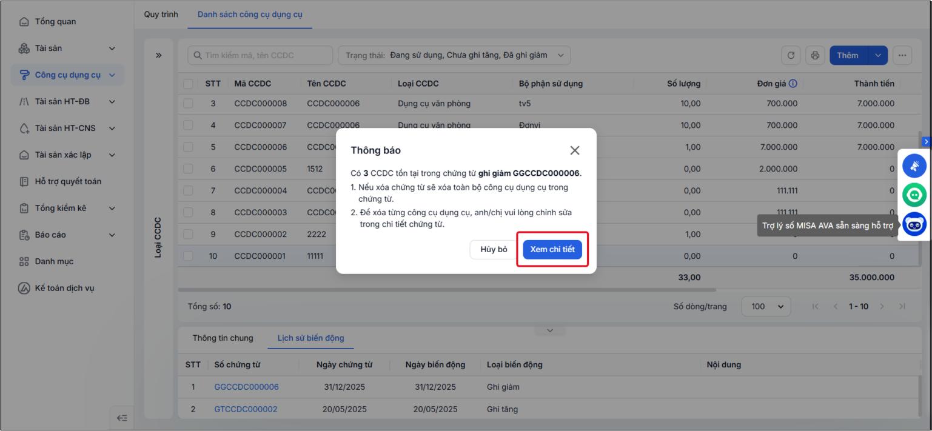Click the blue rocket floating icon
This screenshot has height=431, width=932.
tap(914, 166)
